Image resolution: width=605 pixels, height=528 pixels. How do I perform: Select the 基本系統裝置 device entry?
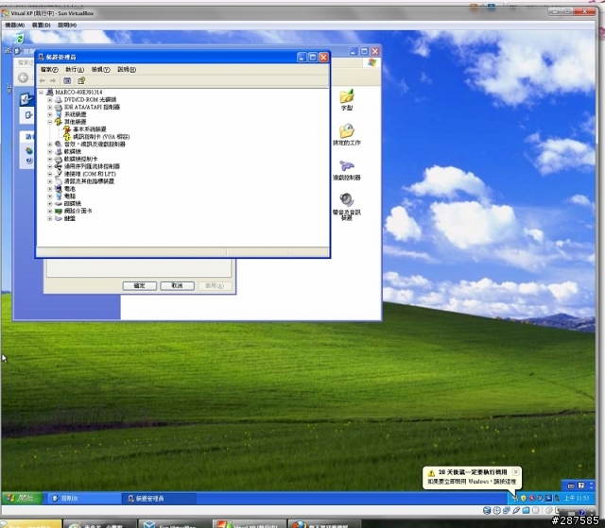coord(90,129)
